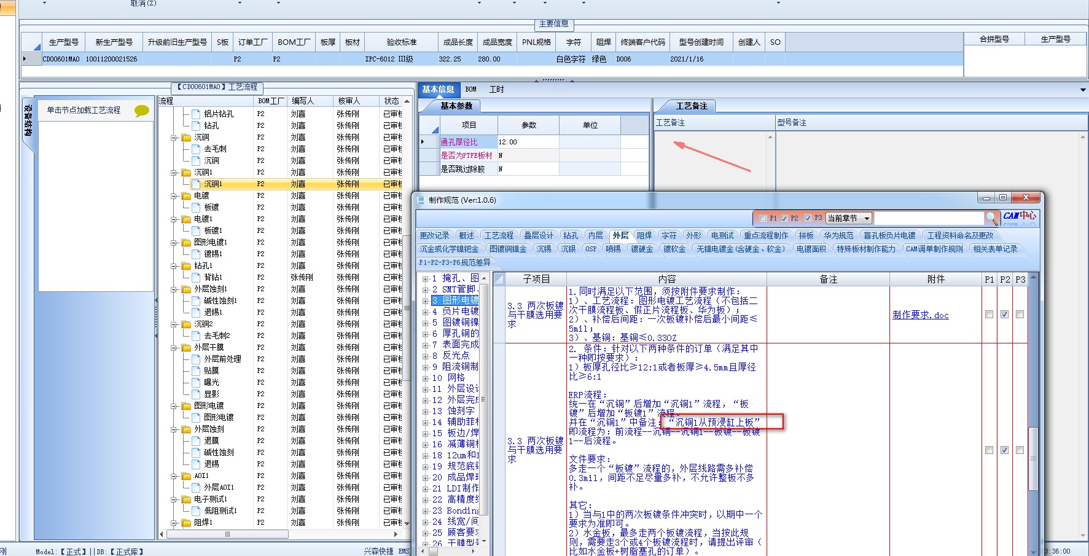Toggle the P2 filter checkbox in search bar
Screen dimensions: 1089x556
784,218
